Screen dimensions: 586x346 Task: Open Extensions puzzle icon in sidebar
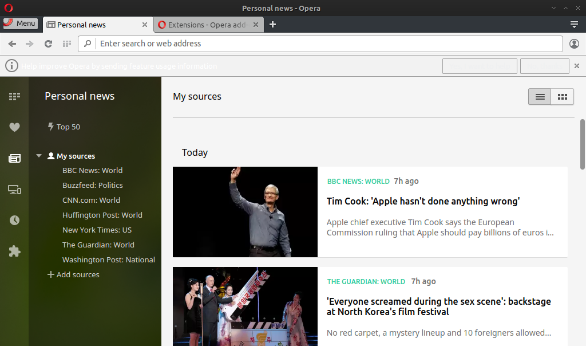[x=14, y=251]
